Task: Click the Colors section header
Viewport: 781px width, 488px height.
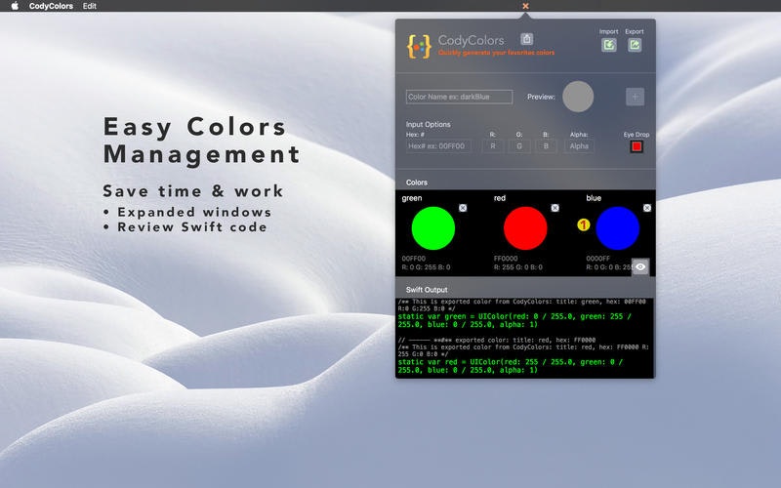Action: [x=417, y=183]
